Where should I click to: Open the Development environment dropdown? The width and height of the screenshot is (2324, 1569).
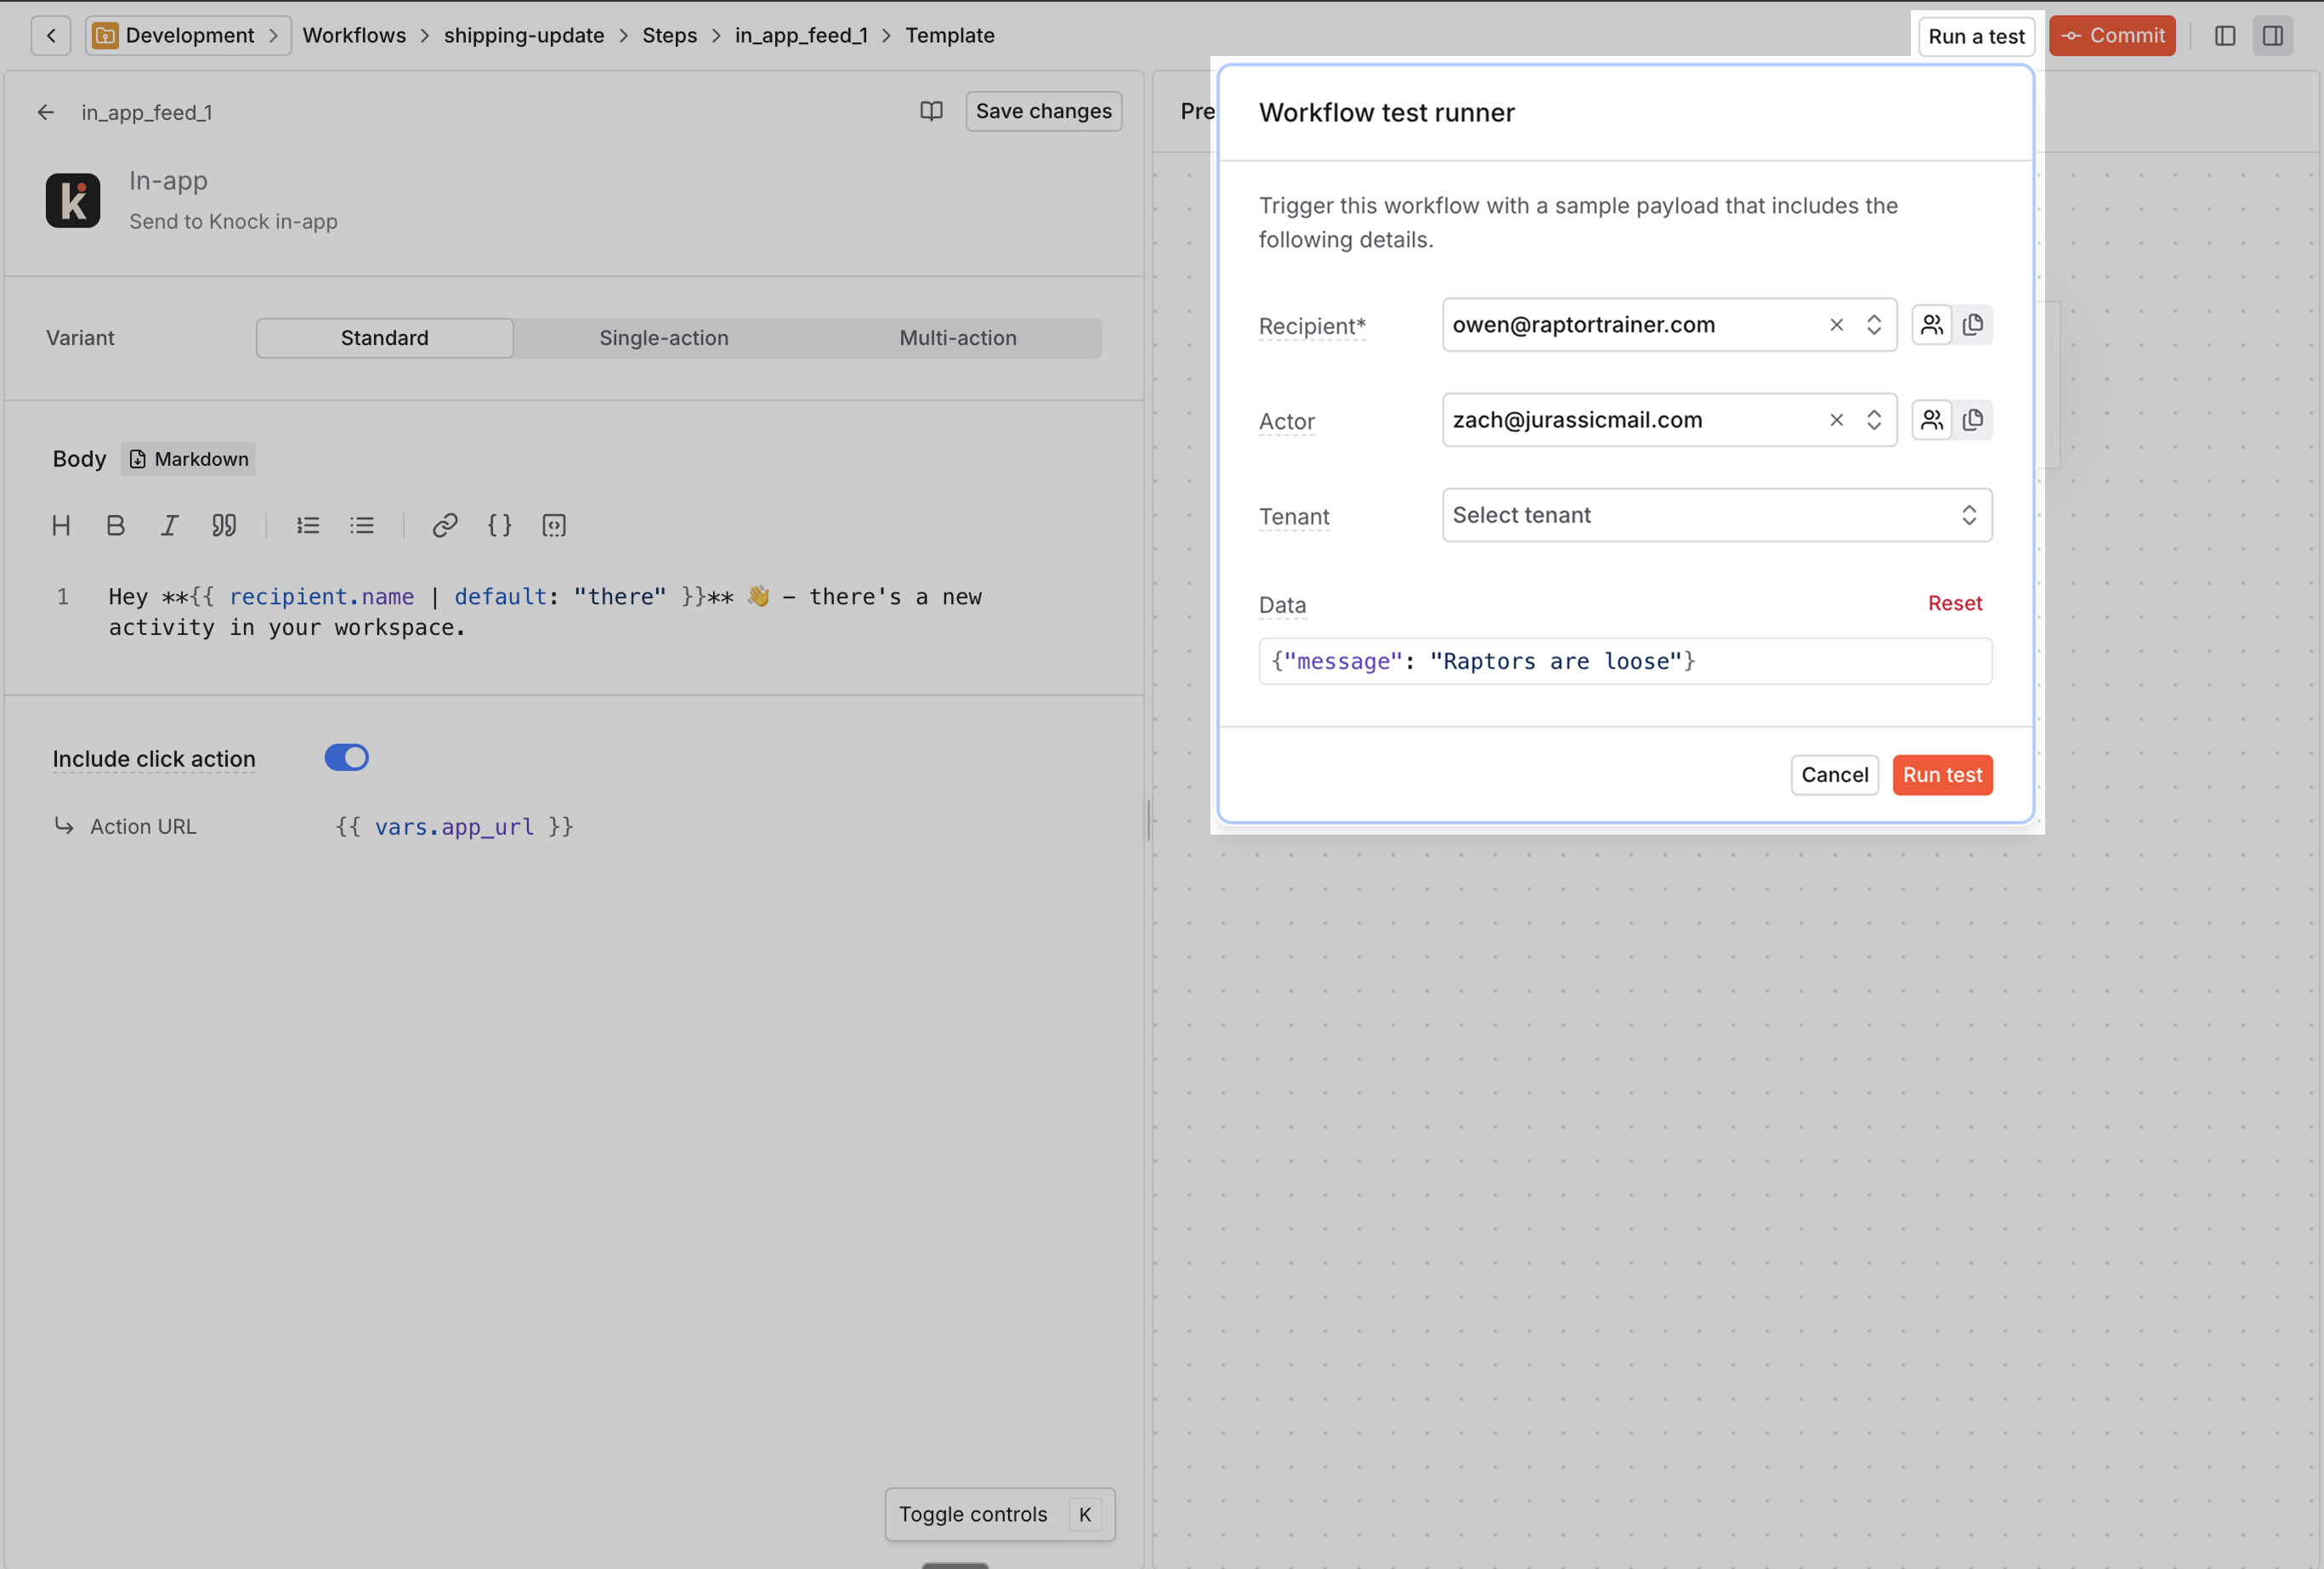point(188,36)
